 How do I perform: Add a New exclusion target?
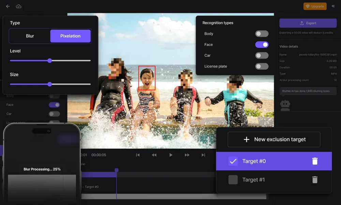click(x=274, y=139)
